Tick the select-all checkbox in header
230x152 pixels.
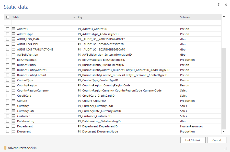point(8,17)
